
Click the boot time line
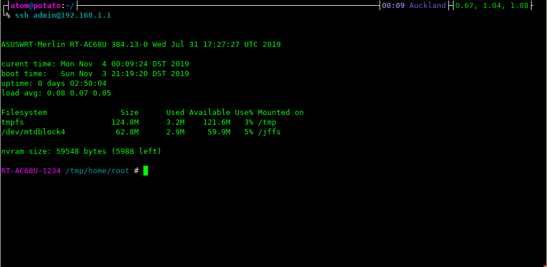click(x=95, y=74)
